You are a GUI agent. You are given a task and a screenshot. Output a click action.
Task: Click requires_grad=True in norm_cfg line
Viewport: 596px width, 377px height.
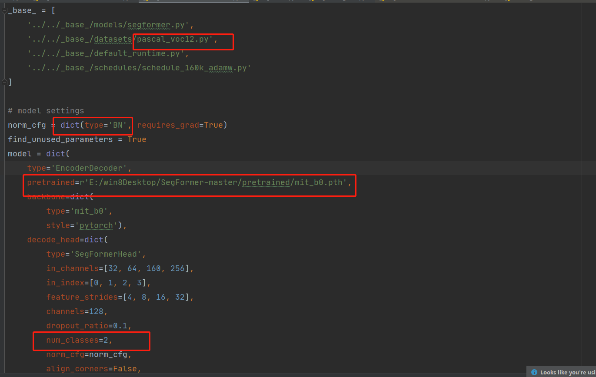coord(180,125)
